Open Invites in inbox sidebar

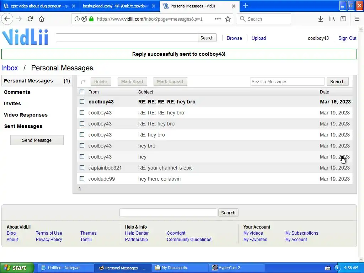pyautogui.click(x=12, y=103)
